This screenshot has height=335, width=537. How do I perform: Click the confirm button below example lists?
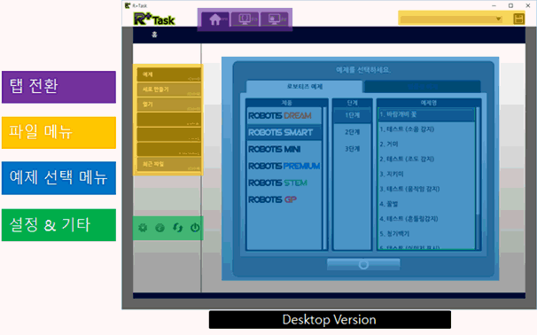tap(363, 264)
